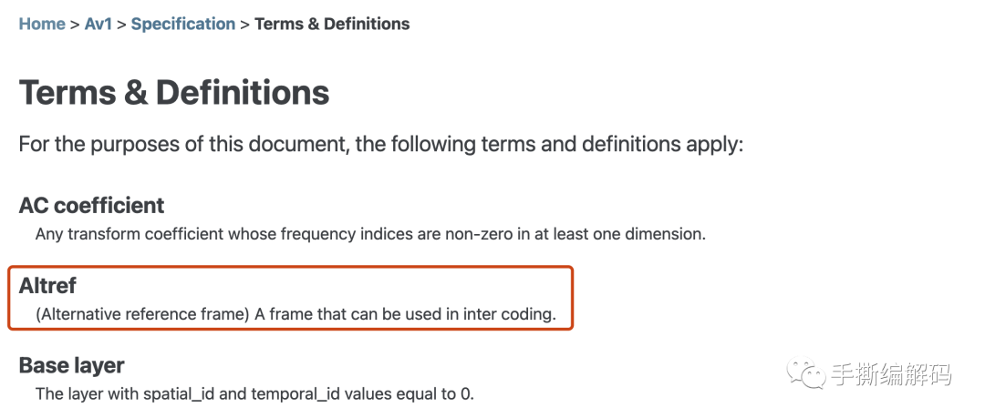Open the Home breadcrumb link
This screenshot has height=418, width=985.
click(x=42, y=25)
